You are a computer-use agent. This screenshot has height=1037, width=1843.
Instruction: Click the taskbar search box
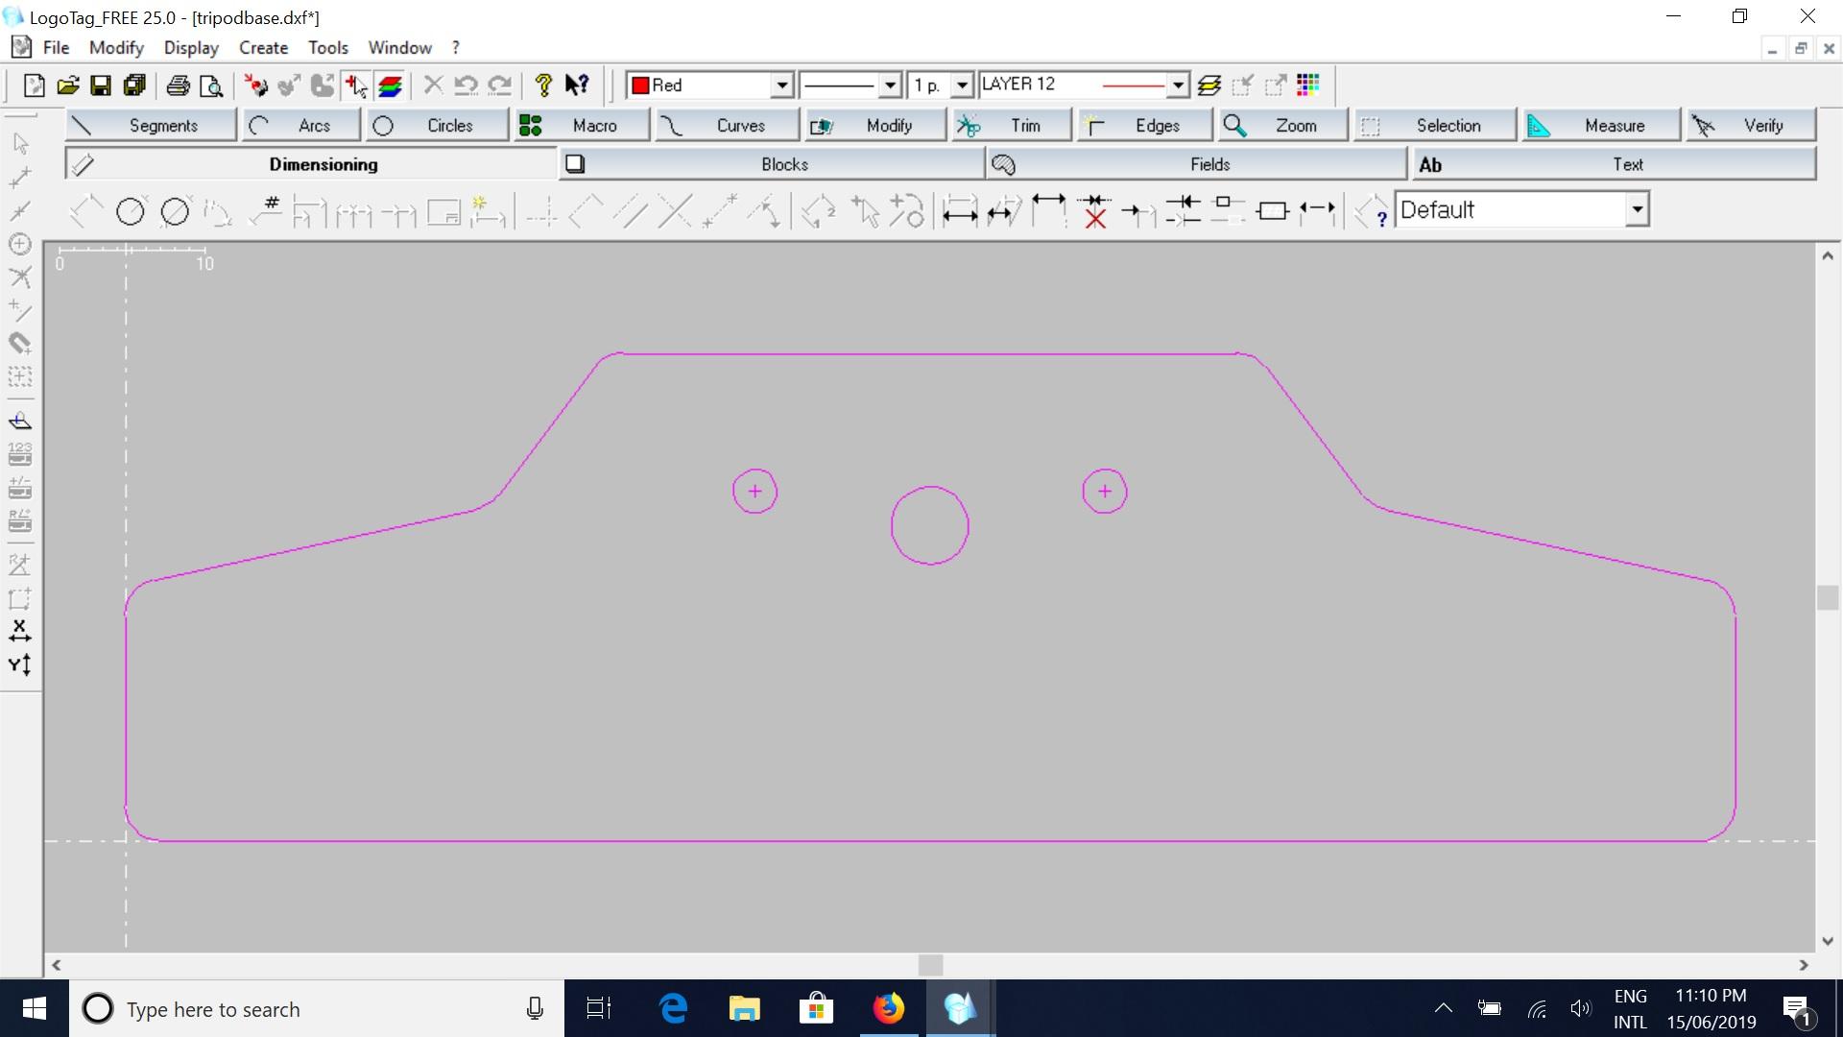tap(317, 1009)
